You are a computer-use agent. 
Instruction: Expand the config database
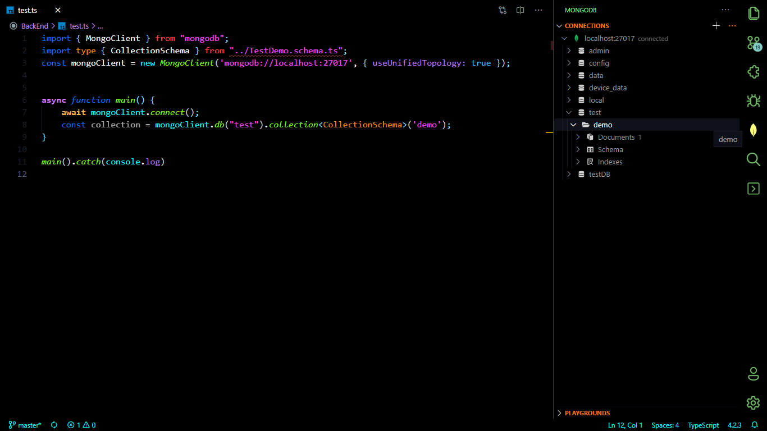pyautogui.click(x=569, y=63)
